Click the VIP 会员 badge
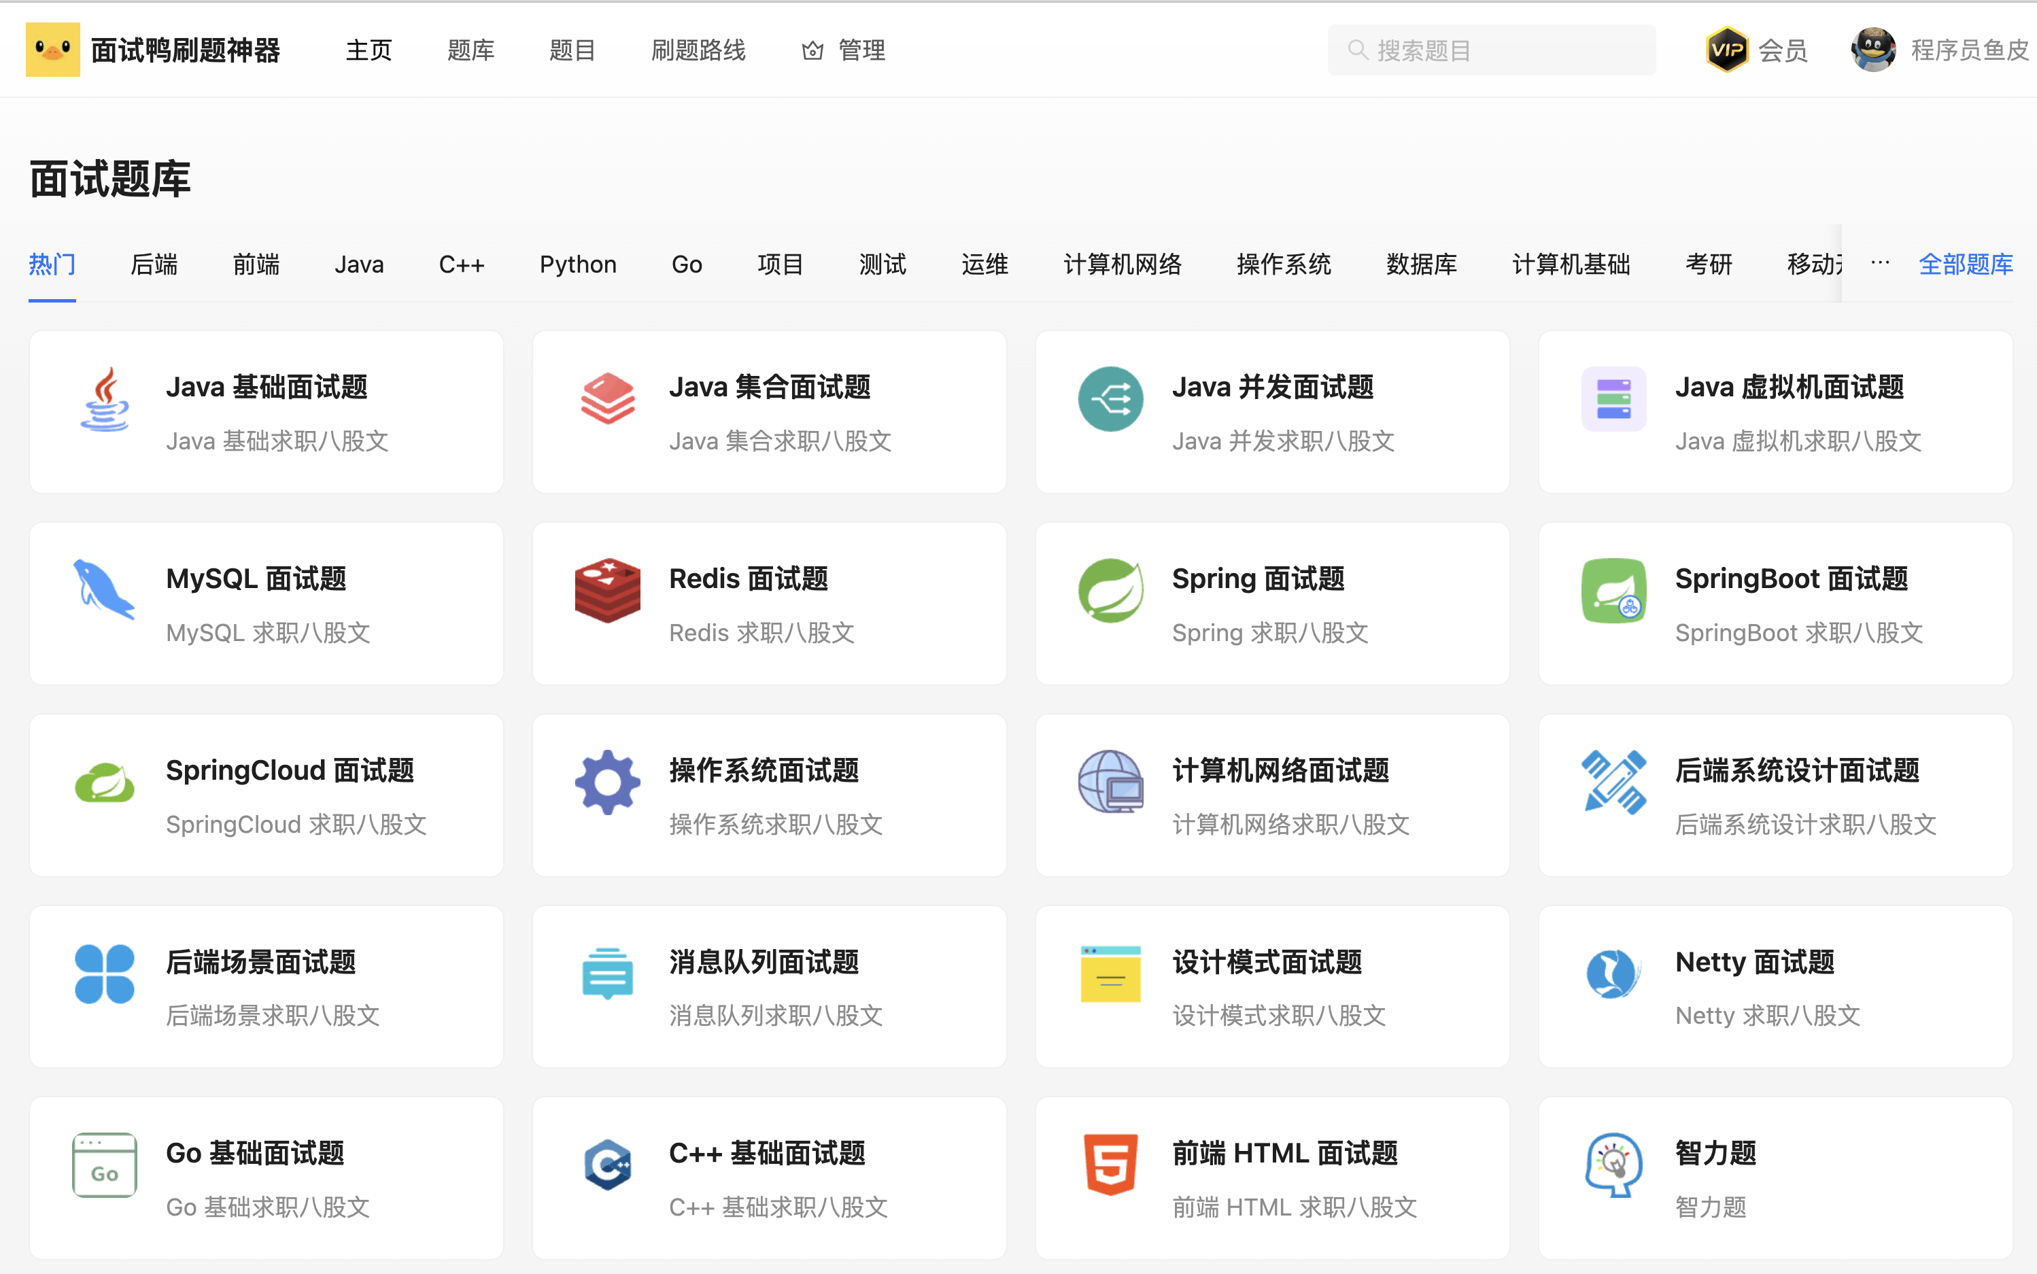Viewport: 2037px width, 1274px height. pyautogui.click(x=1758, y=49)
